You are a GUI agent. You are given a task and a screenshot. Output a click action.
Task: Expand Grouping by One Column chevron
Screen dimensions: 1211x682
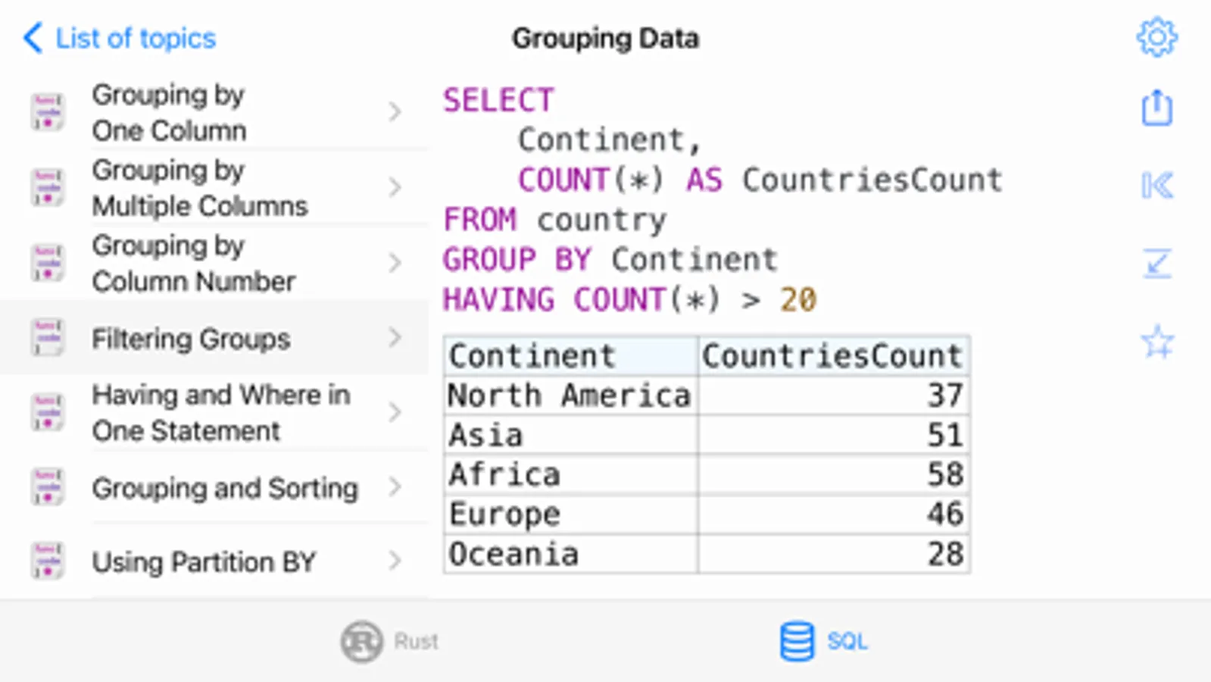tap(395, 112)
